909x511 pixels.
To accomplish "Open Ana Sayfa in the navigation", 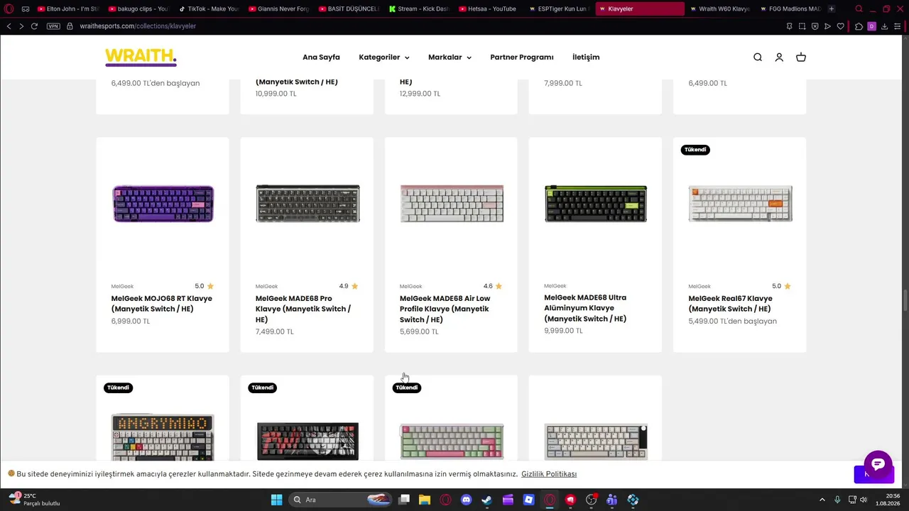I will (321, 57).
